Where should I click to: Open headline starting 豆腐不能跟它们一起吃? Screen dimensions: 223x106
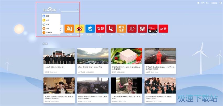click(126, 68)
